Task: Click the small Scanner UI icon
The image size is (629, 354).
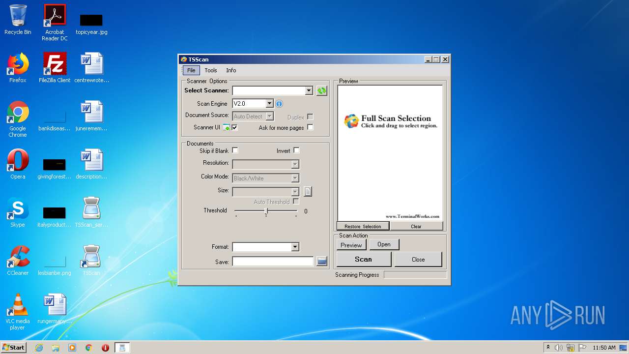Action: 227,127
